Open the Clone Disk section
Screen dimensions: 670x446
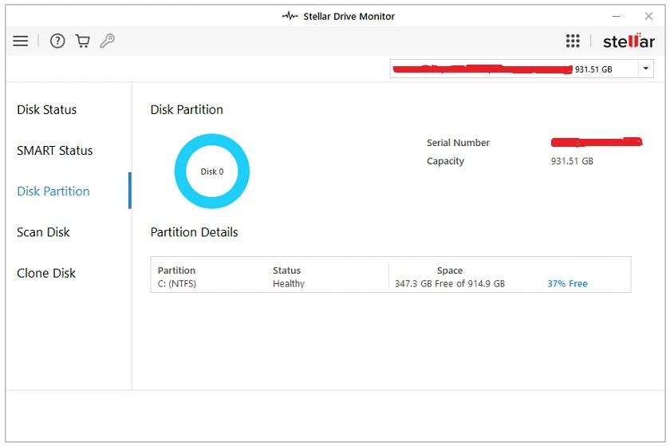click(x=46, y=273)
